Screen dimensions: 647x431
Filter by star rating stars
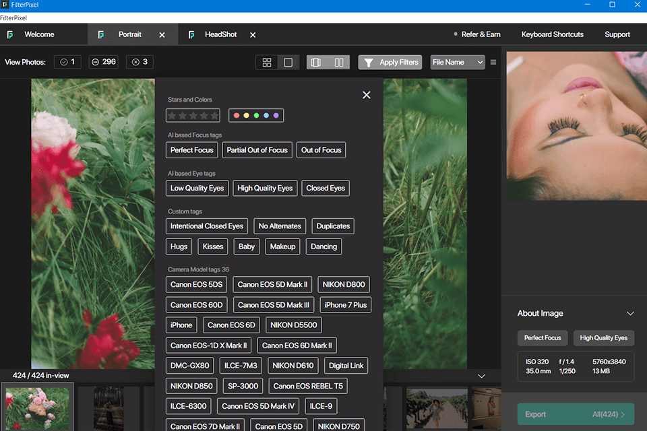click(x=193, y=115)
